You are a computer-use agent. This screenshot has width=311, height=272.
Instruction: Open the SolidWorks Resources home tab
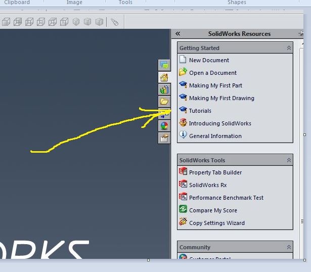click(x=164, y=77)
